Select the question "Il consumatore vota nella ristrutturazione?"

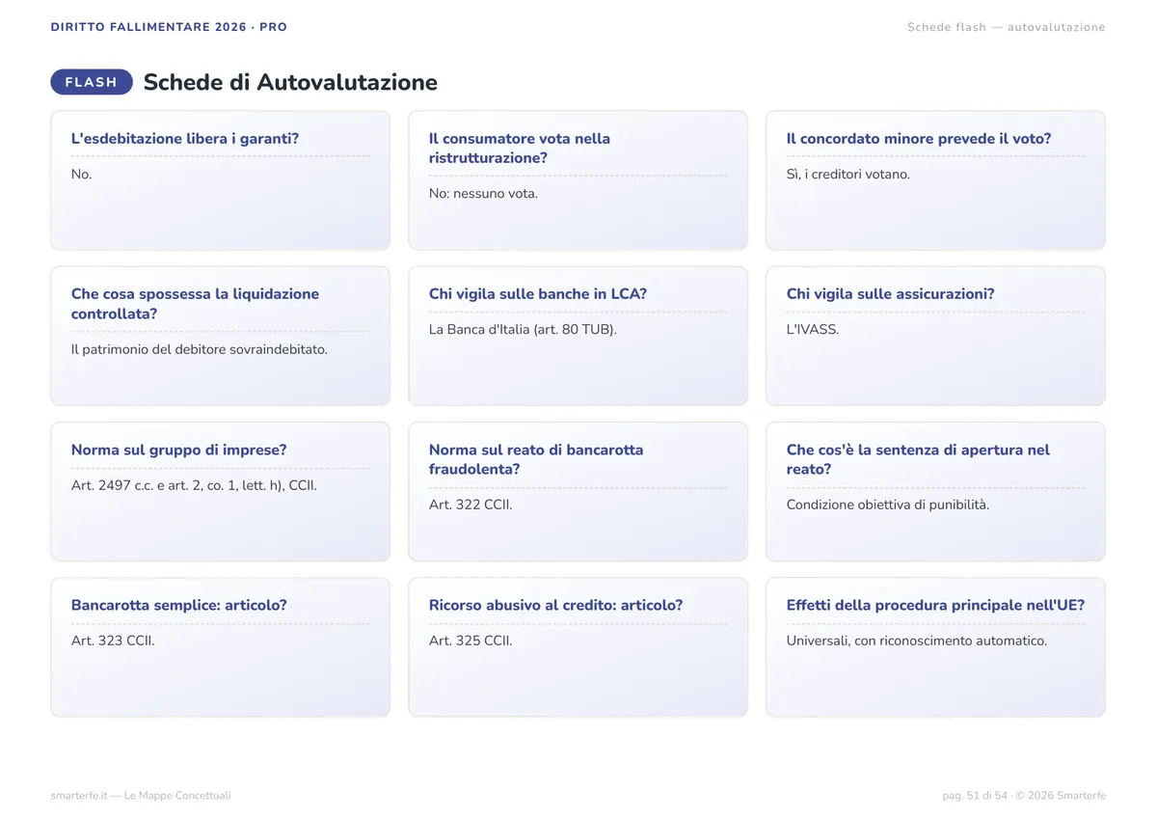(x=520, y=149)
